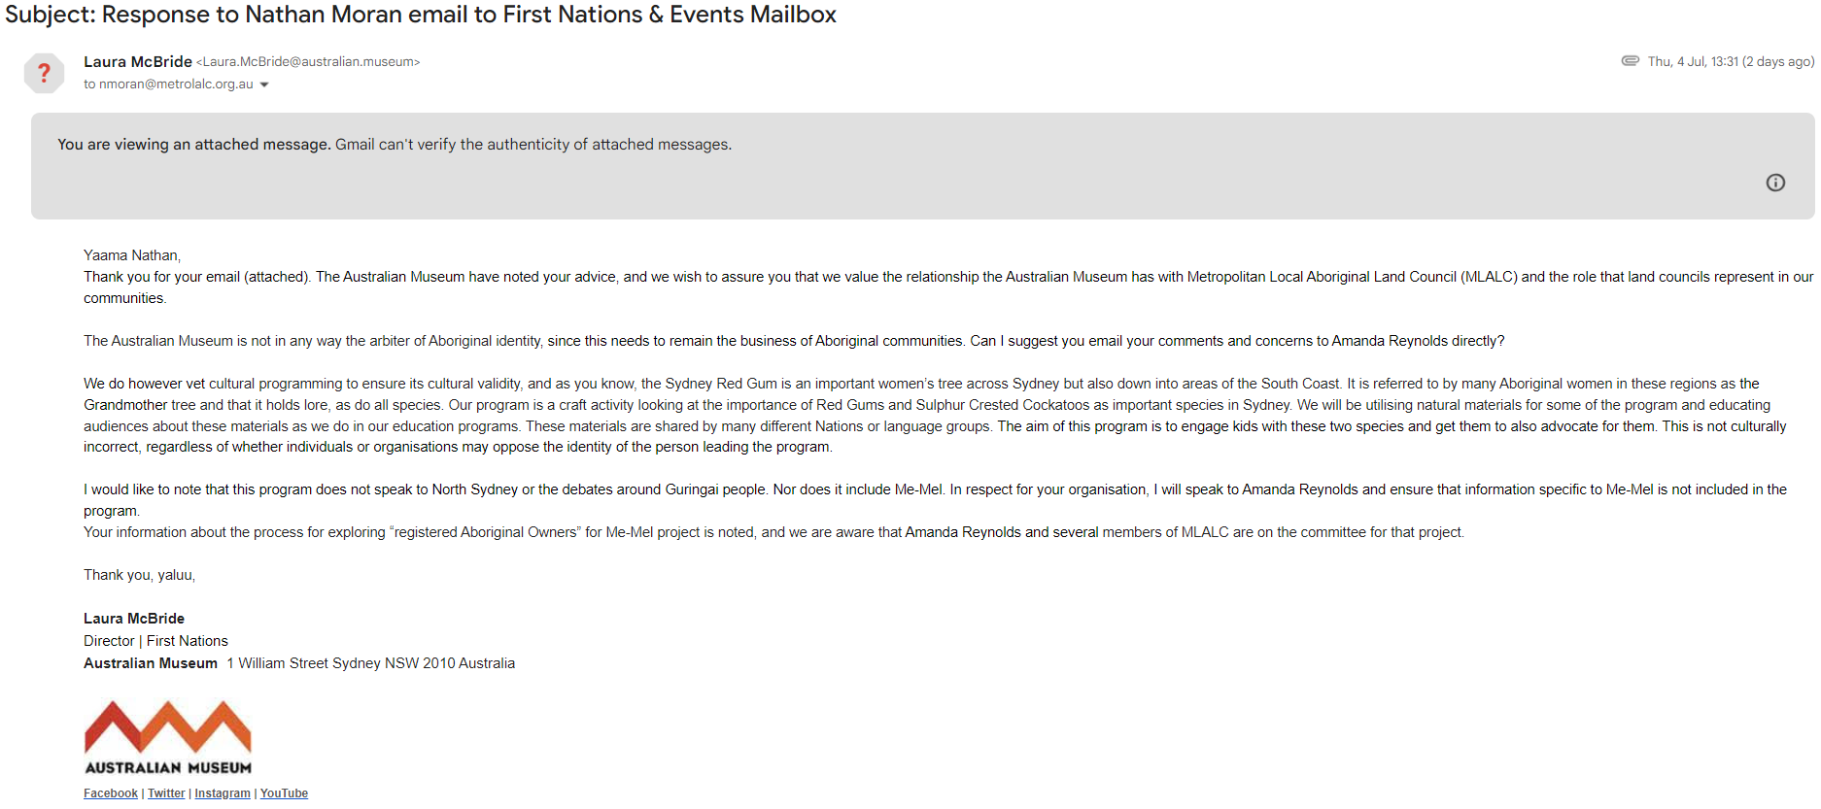Click the Laura.McBride@australian.museum email address
The width and height of the screenshot is (1821, 809).
click(308, 62)
